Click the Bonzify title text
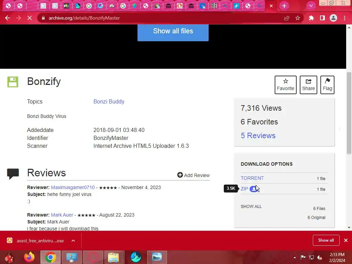Screen dimensions: 352x264 [44, 81]
